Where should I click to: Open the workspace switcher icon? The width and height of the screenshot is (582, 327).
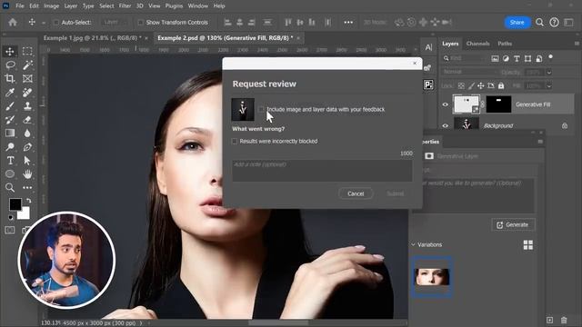pos(568,23)
